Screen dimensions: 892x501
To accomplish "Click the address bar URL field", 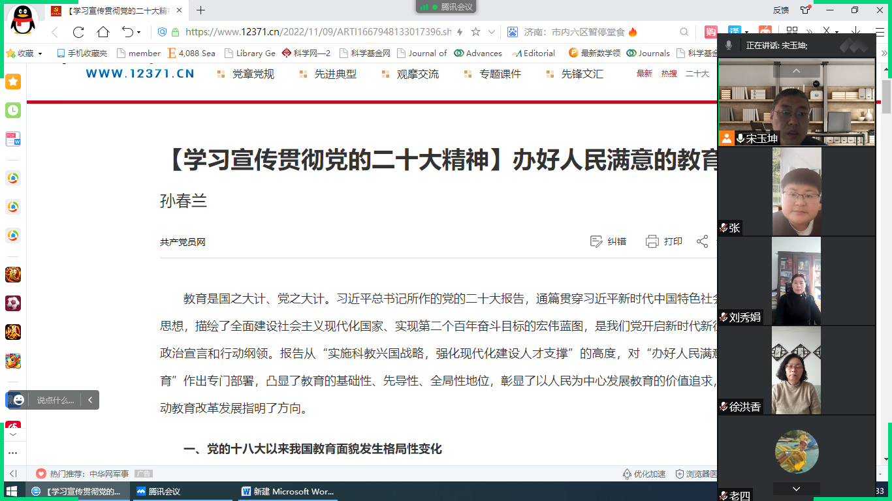I will tap(318, 32).
